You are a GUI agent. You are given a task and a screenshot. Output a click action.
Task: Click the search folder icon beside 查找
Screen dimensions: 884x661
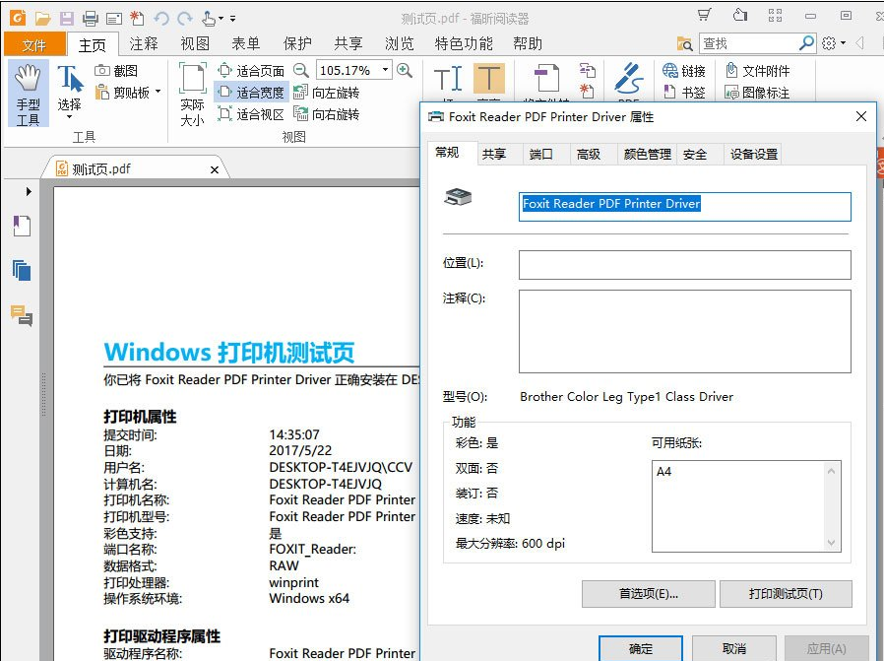tap(684, 43)
